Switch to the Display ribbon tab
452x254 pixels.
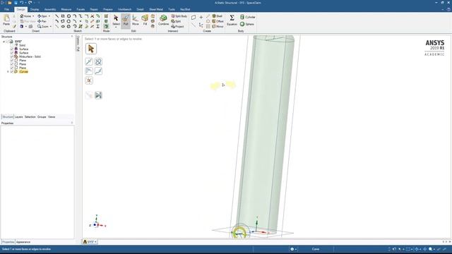tap(35, 9)
